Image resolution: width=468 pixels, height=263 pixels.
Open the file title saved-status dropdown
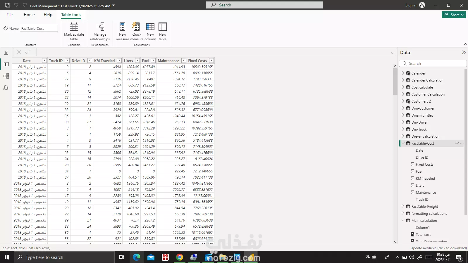point(113,6)
